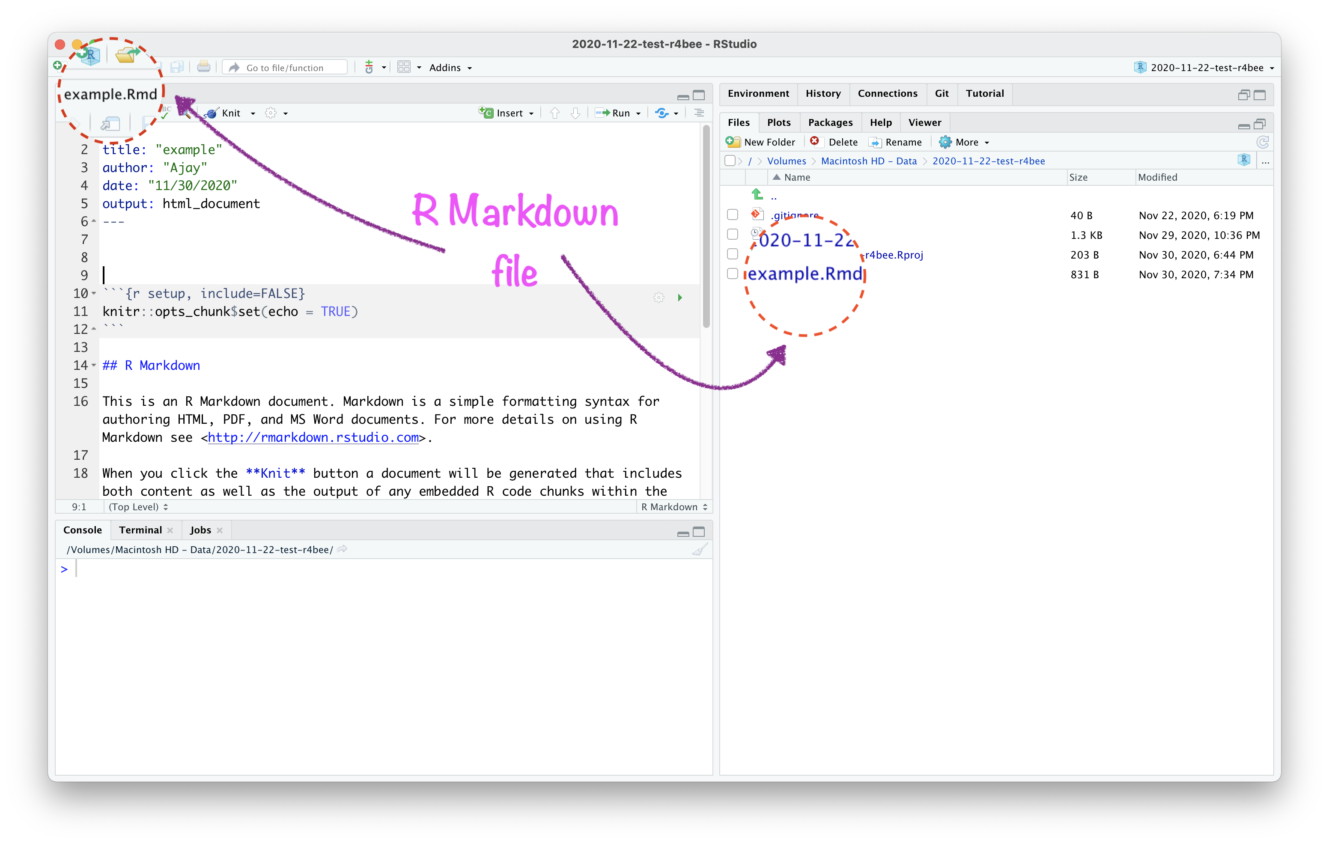Viewport: 1329px width, 845px height.
Task: Open the Knit dropdown arrow
Action: coord(253,114)
